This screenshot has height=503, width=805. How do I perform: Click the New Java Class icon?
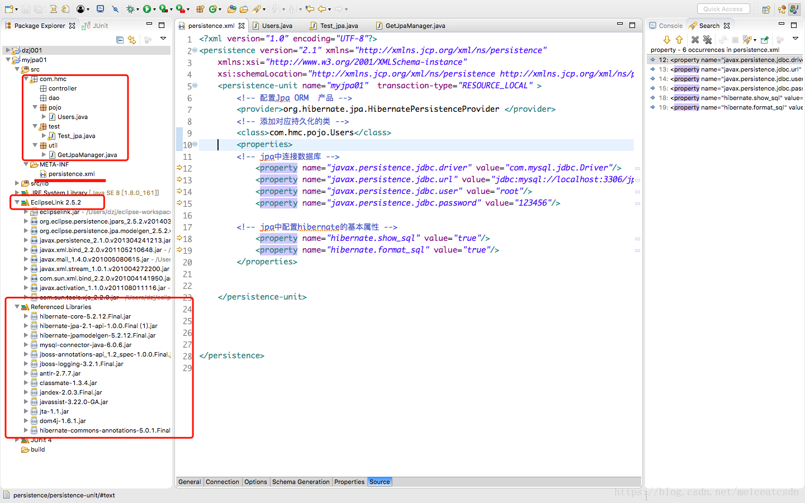pyautogui.click(x=212, y=9)
